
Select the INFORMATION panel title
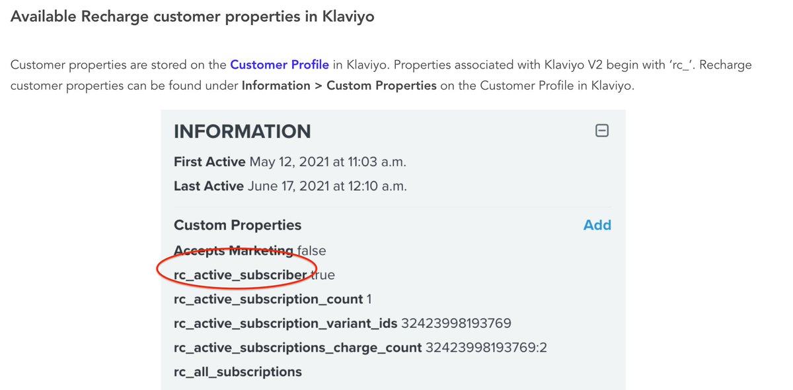click(242, 131)
